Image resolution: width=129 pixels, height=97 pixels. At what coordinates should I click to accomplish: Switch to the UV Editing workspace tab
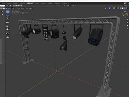pyautogui.click(x=22, y=4)
